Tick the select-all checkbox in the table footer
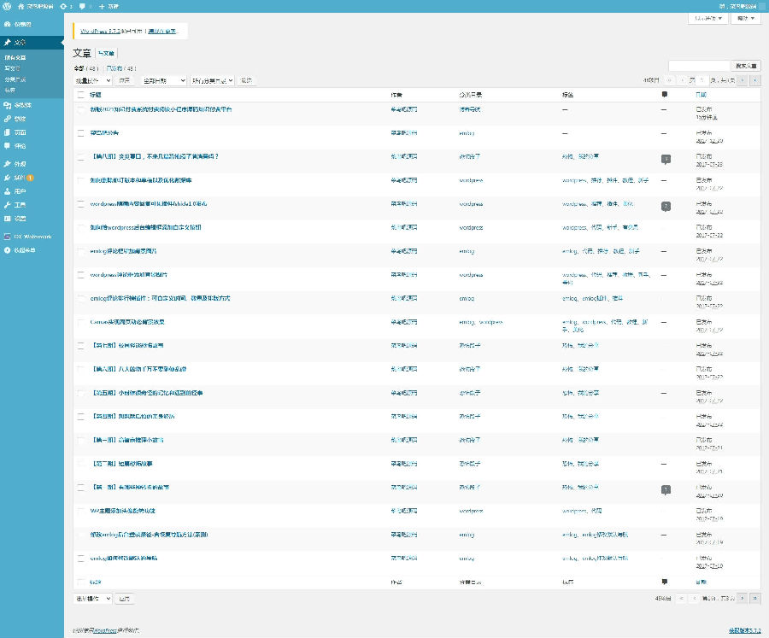The width and height of the screenshot is (769, 638). point(81,582)
